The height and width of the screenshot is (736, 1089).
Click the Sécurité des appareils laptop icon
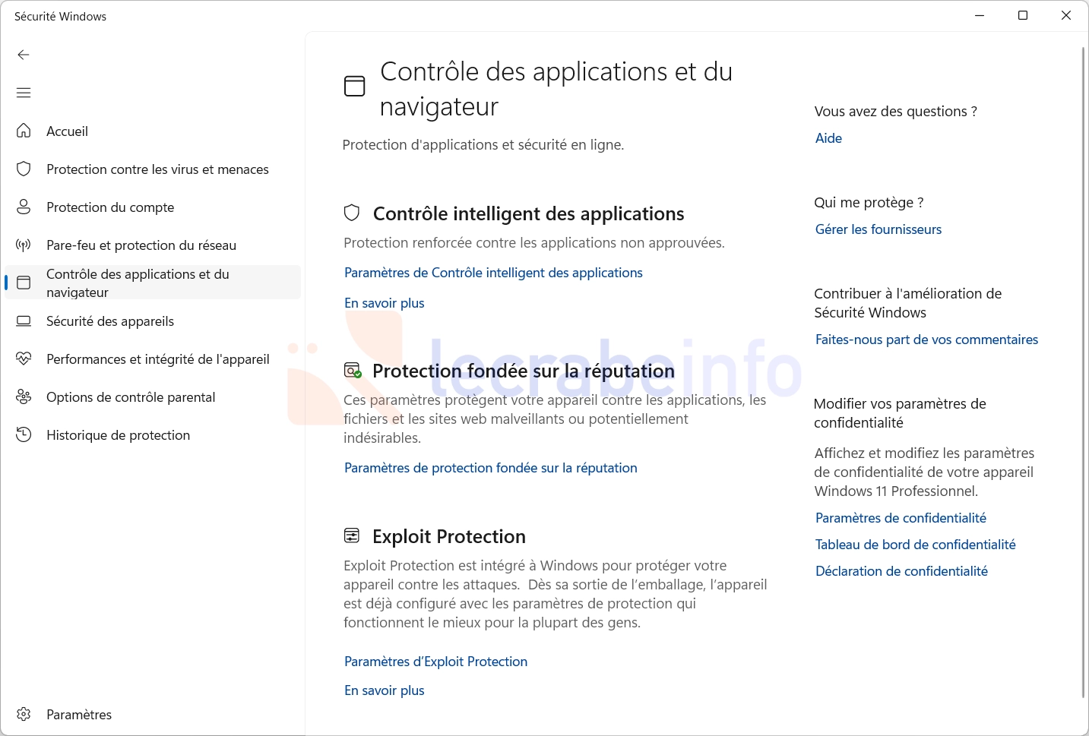pos(24,321)
